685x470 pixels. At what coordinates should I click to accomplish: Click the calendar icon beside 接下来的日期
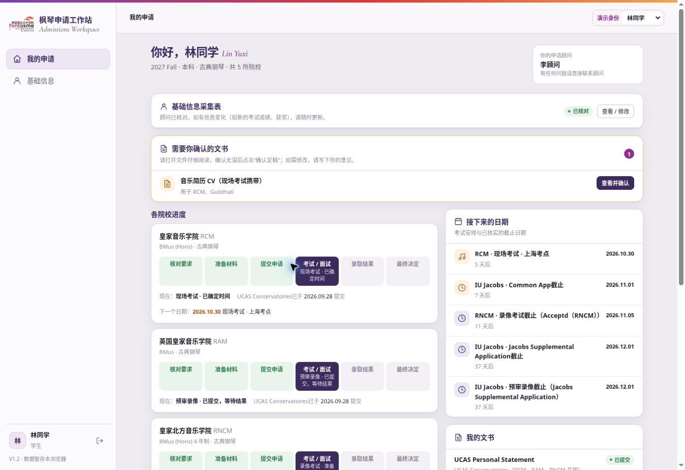pyautogui.click(x=458, y=221)
